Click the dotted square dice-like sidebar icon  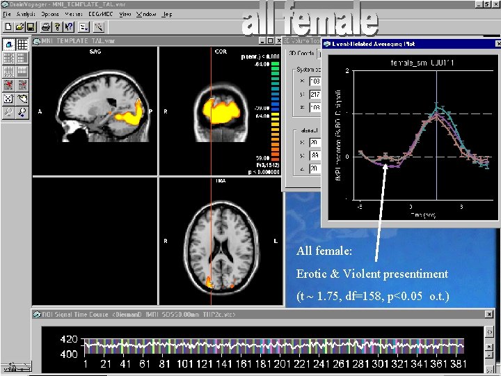[8, 99]
